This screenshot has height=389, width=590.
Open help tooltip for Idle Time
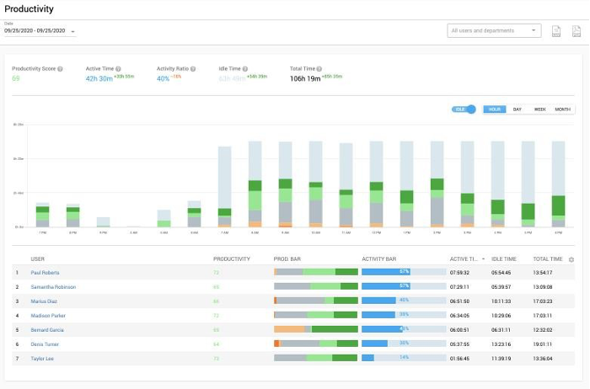(x=245, y=69)
